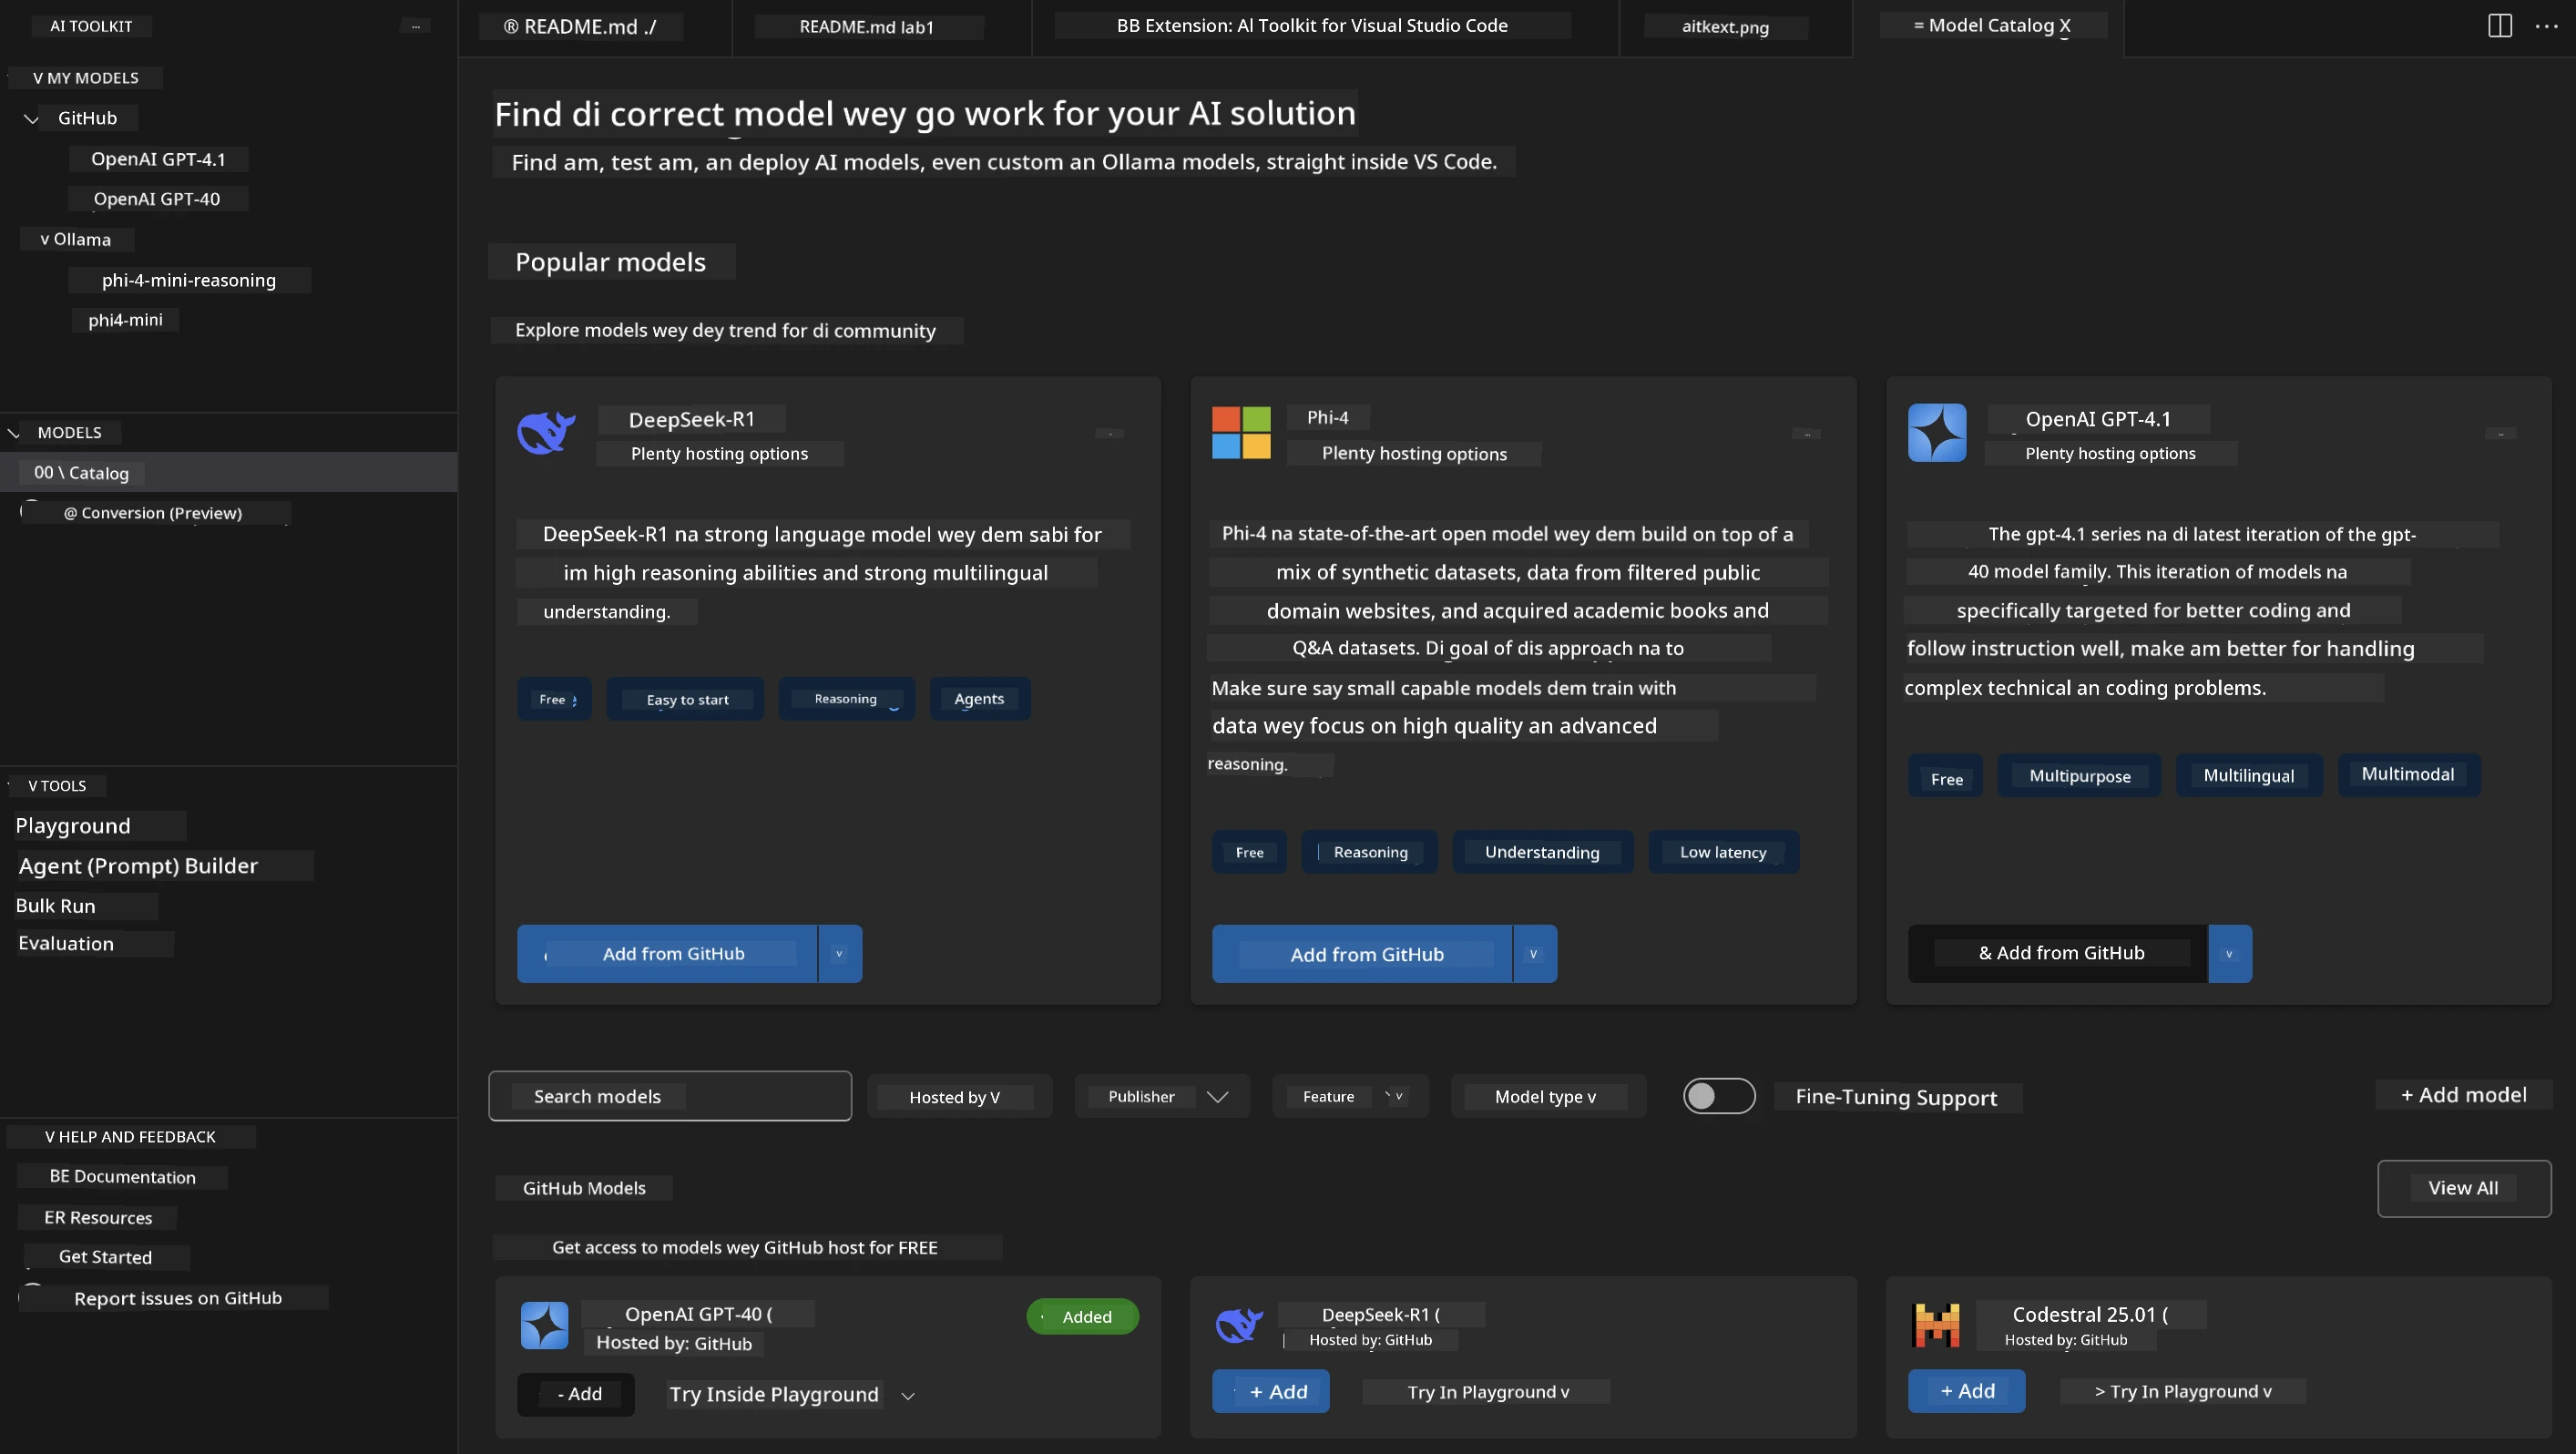The width and height of the screenshot is (2576, 1454).
Task: Click View All GitHub Models
Action: tap(2464, 1189)
